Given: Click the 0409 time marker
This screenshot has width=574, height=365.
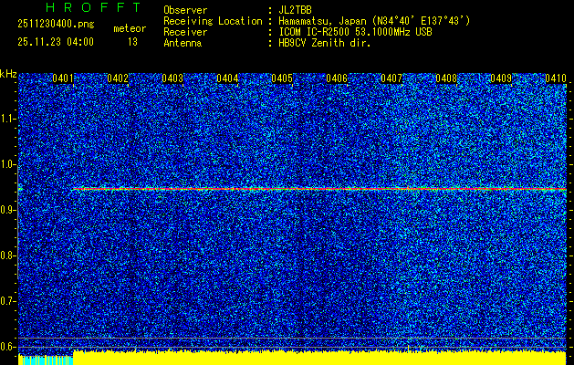Looking at the screenshot, I should pyautogui.click(x=501, y=79).
